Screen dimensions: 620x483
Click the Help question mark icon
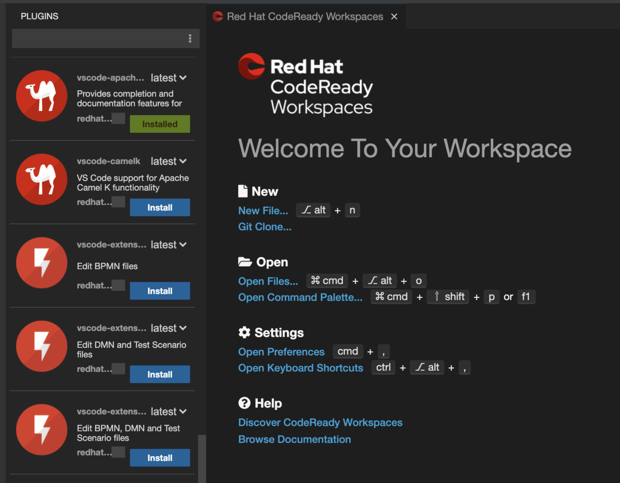coord(244,403)
